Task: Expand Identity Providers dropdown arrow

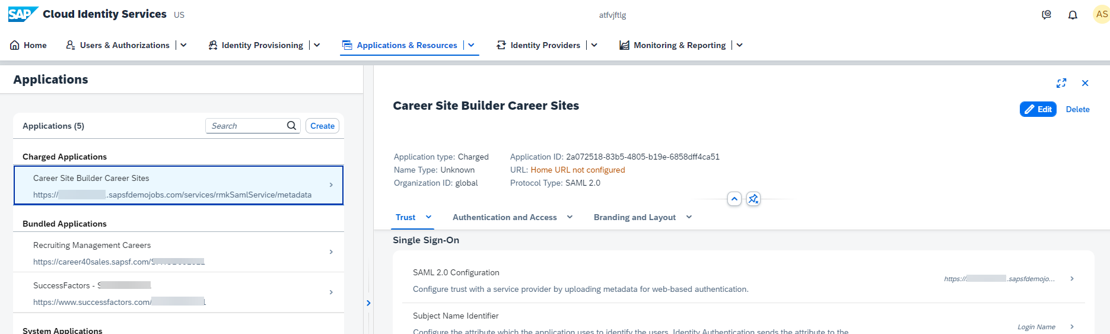Action: click(594, 45)
